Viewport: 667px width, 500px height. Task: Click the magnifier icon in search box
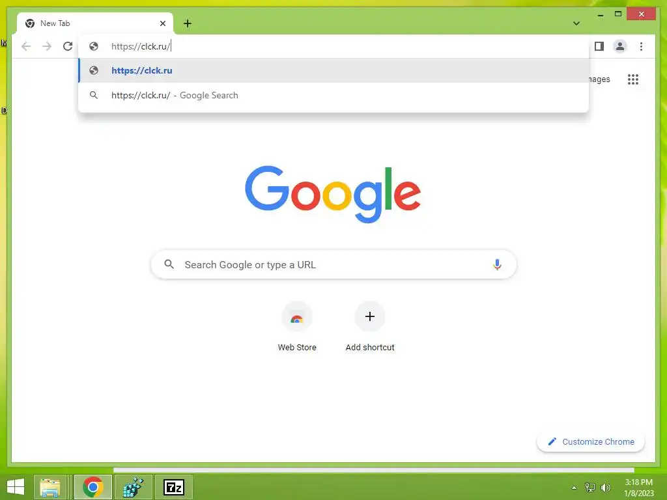point(169,264)
